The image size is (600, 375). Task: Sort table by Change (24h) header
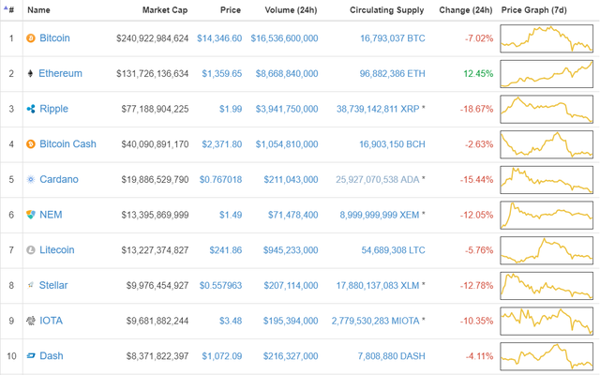tap(465, 10)
